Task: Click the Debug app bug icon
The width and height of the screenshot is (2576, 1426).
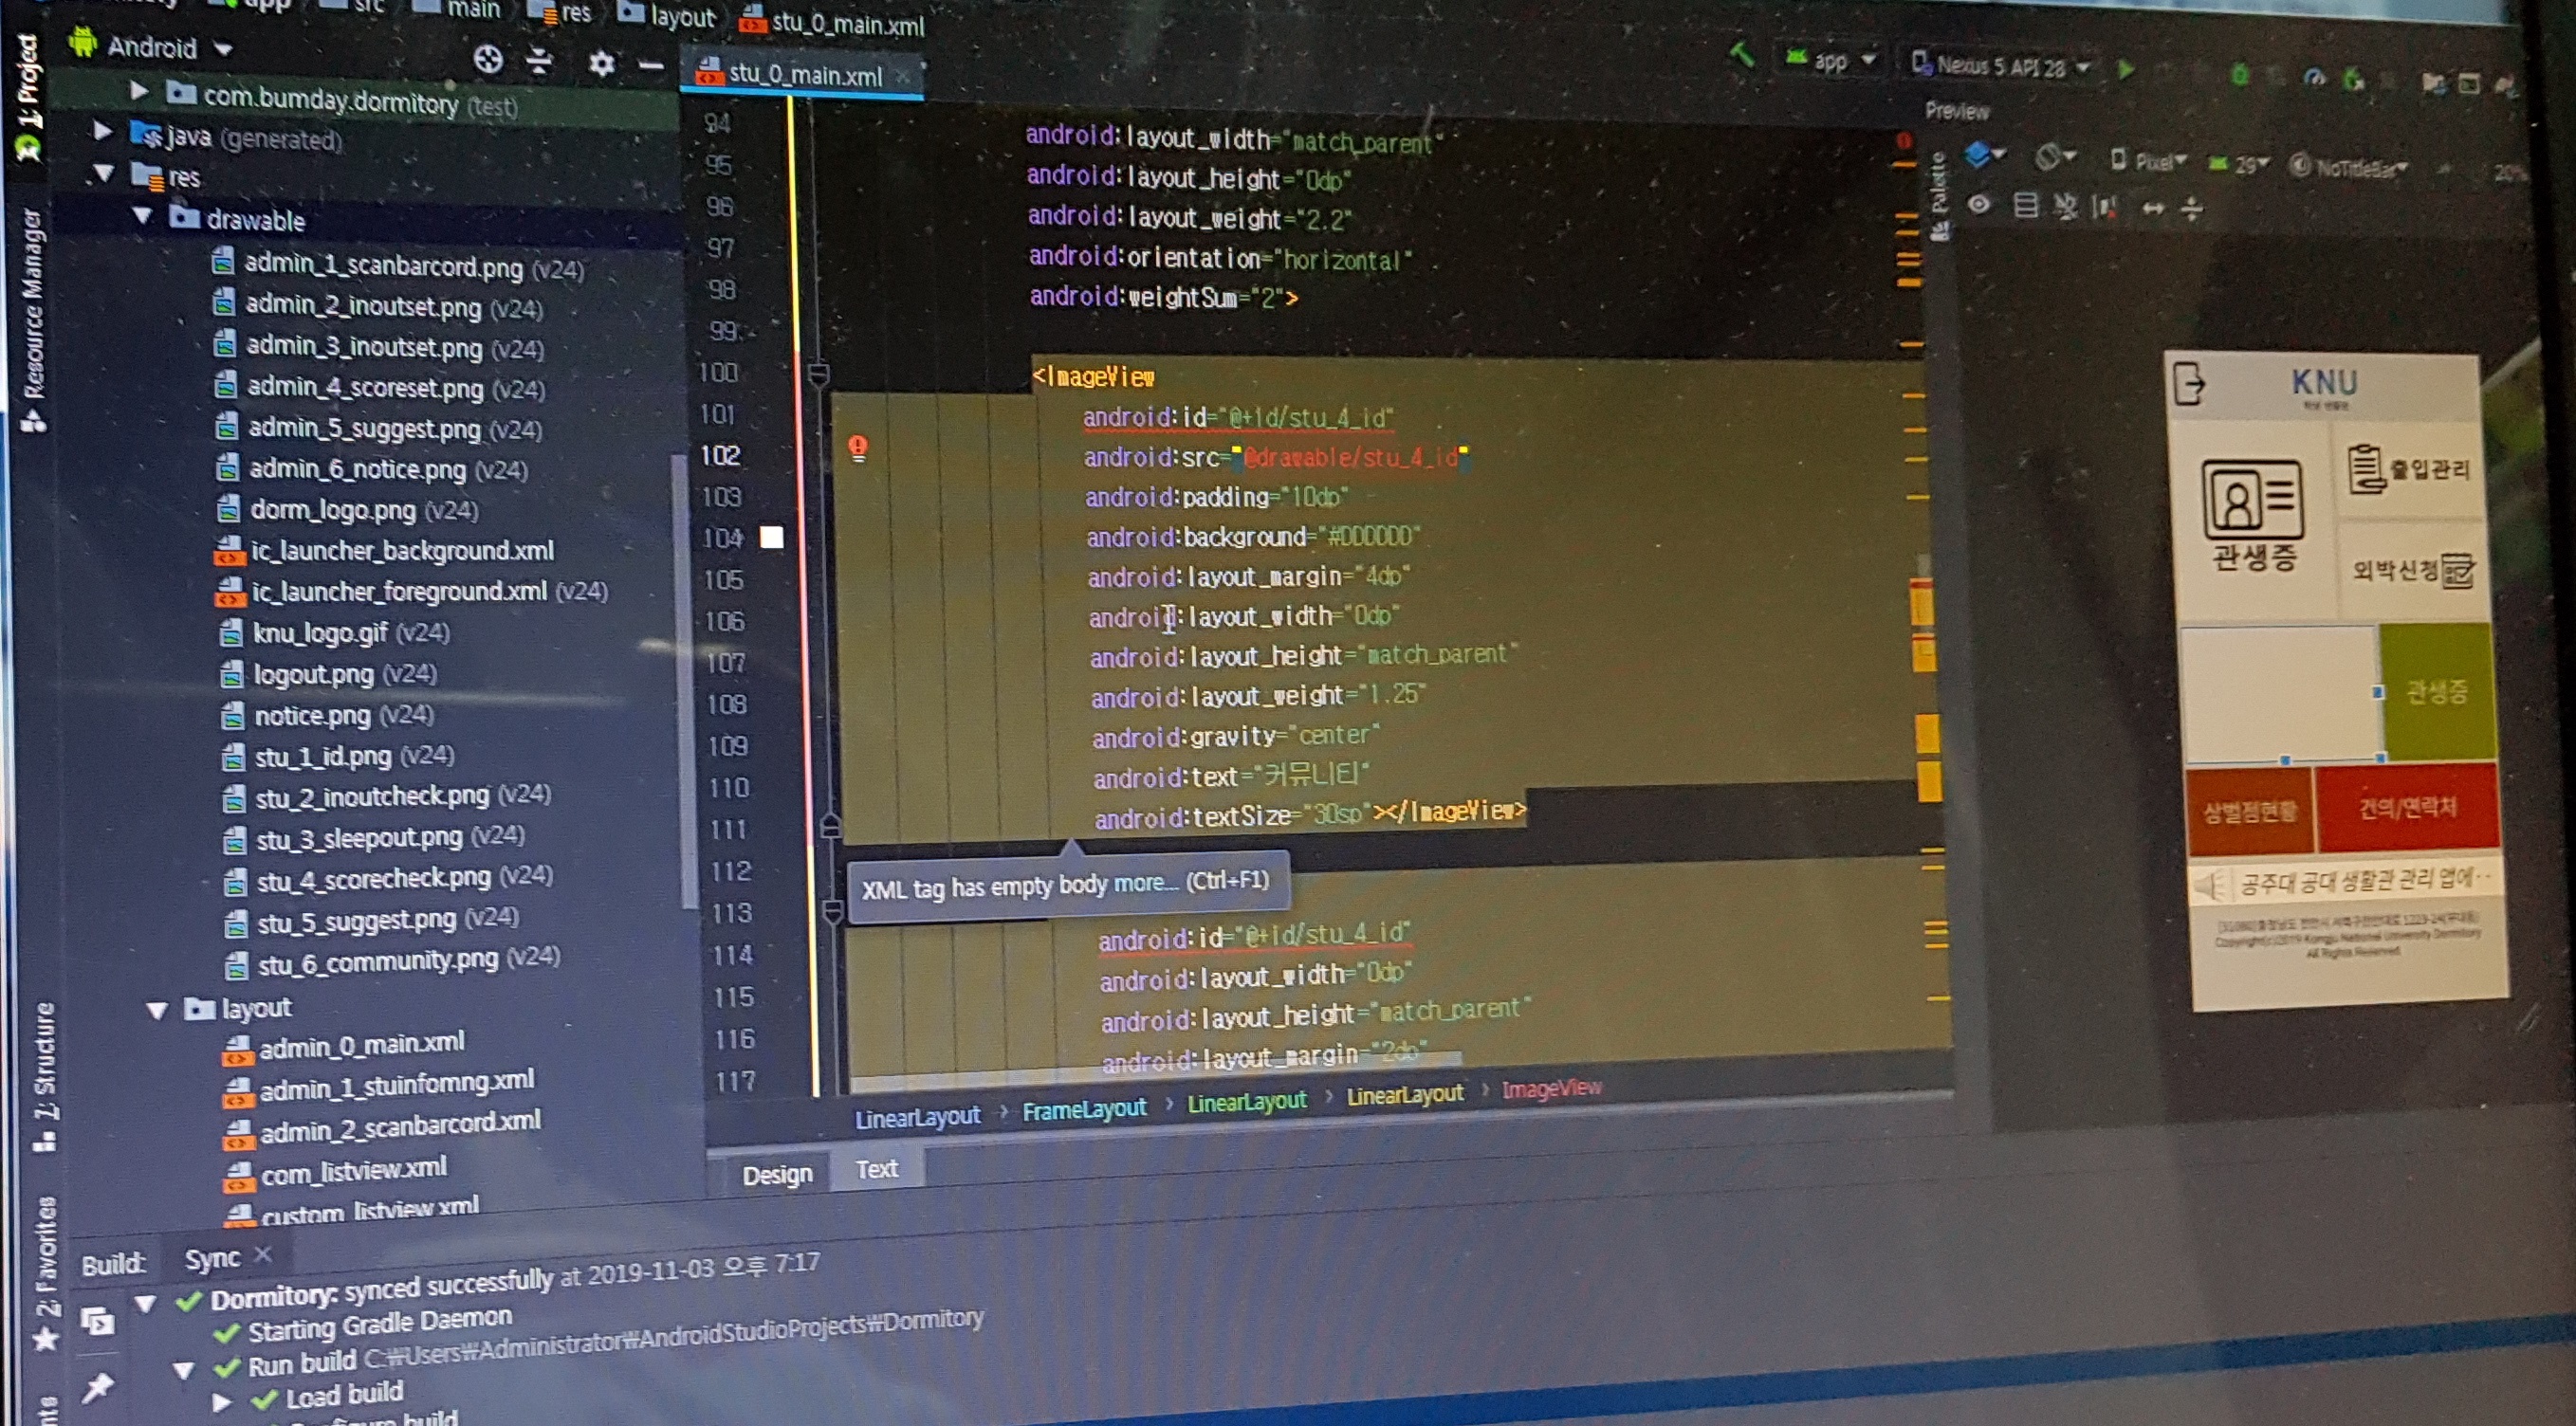Action: pyautogui.click(x=2239, y=75)
